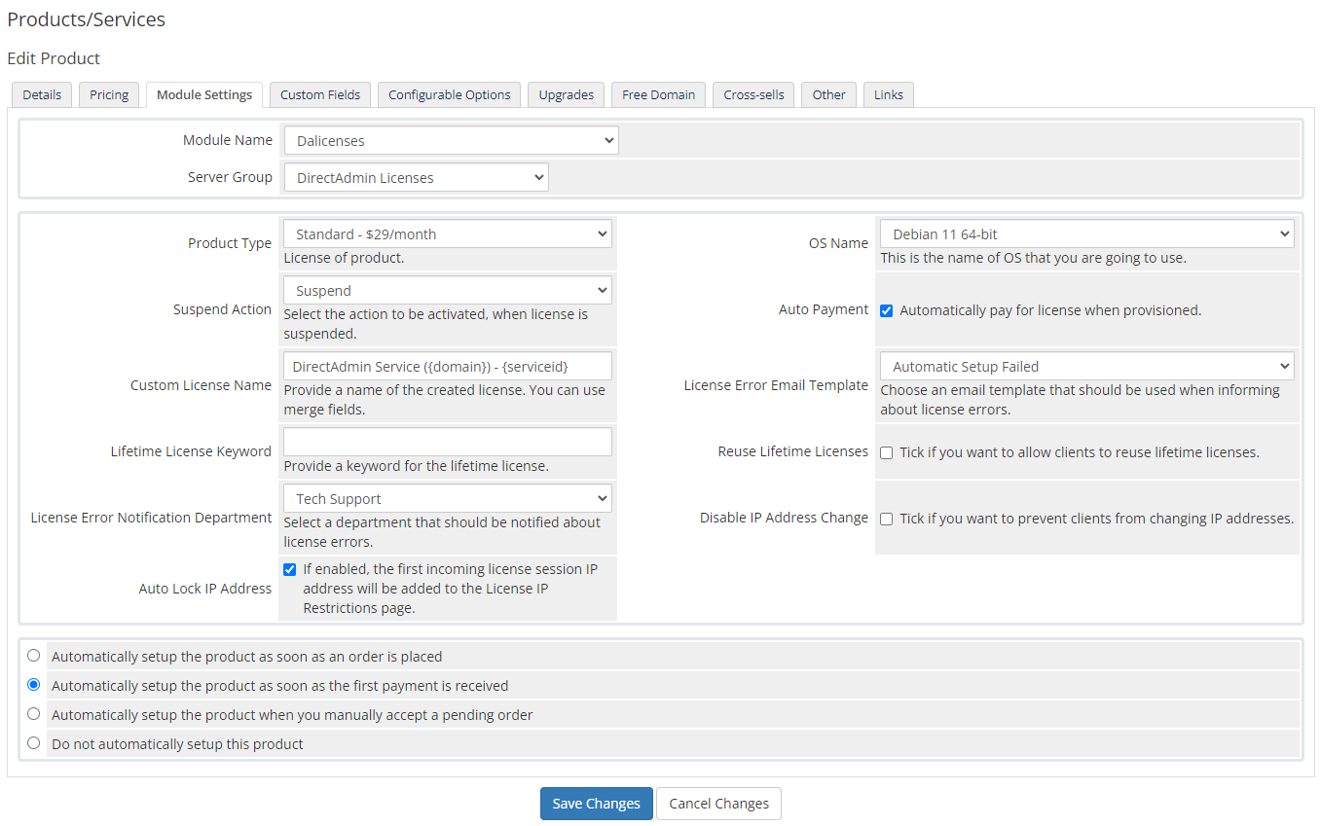
Task: Open the Product Type dropdown
Action: 446,233
